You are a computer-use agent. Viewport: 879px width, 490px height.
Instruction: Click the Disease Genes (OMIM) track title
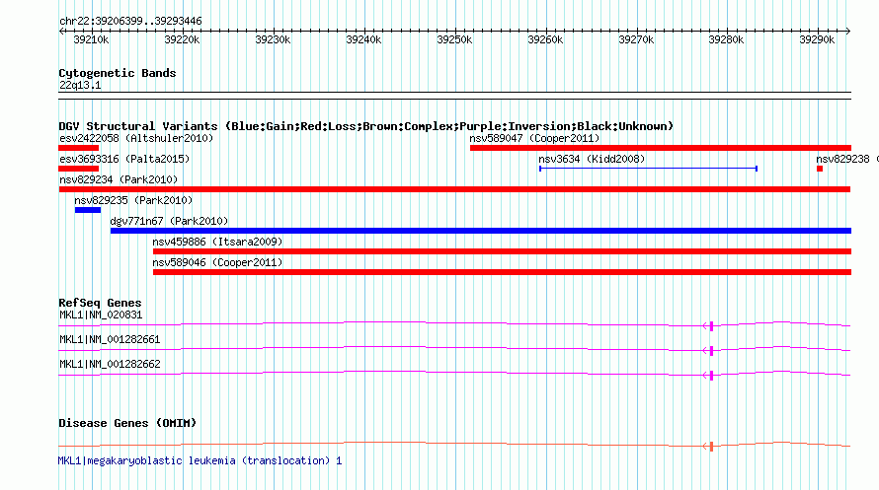point(127,423)
